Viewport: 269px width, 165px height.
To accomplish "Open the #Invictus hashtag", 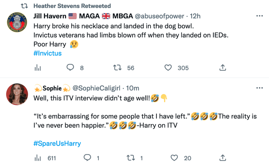I will pyautogui.click(x=48, y=54).
